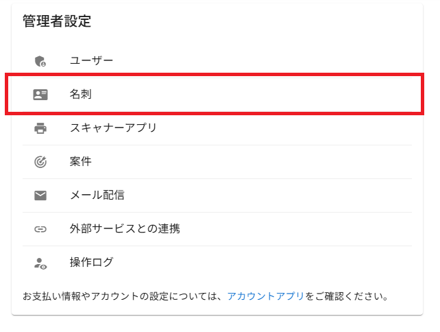The width and height of the screenshot is (440, 332).
Task: Select 外部サービスとの連携
Action: 125,229
